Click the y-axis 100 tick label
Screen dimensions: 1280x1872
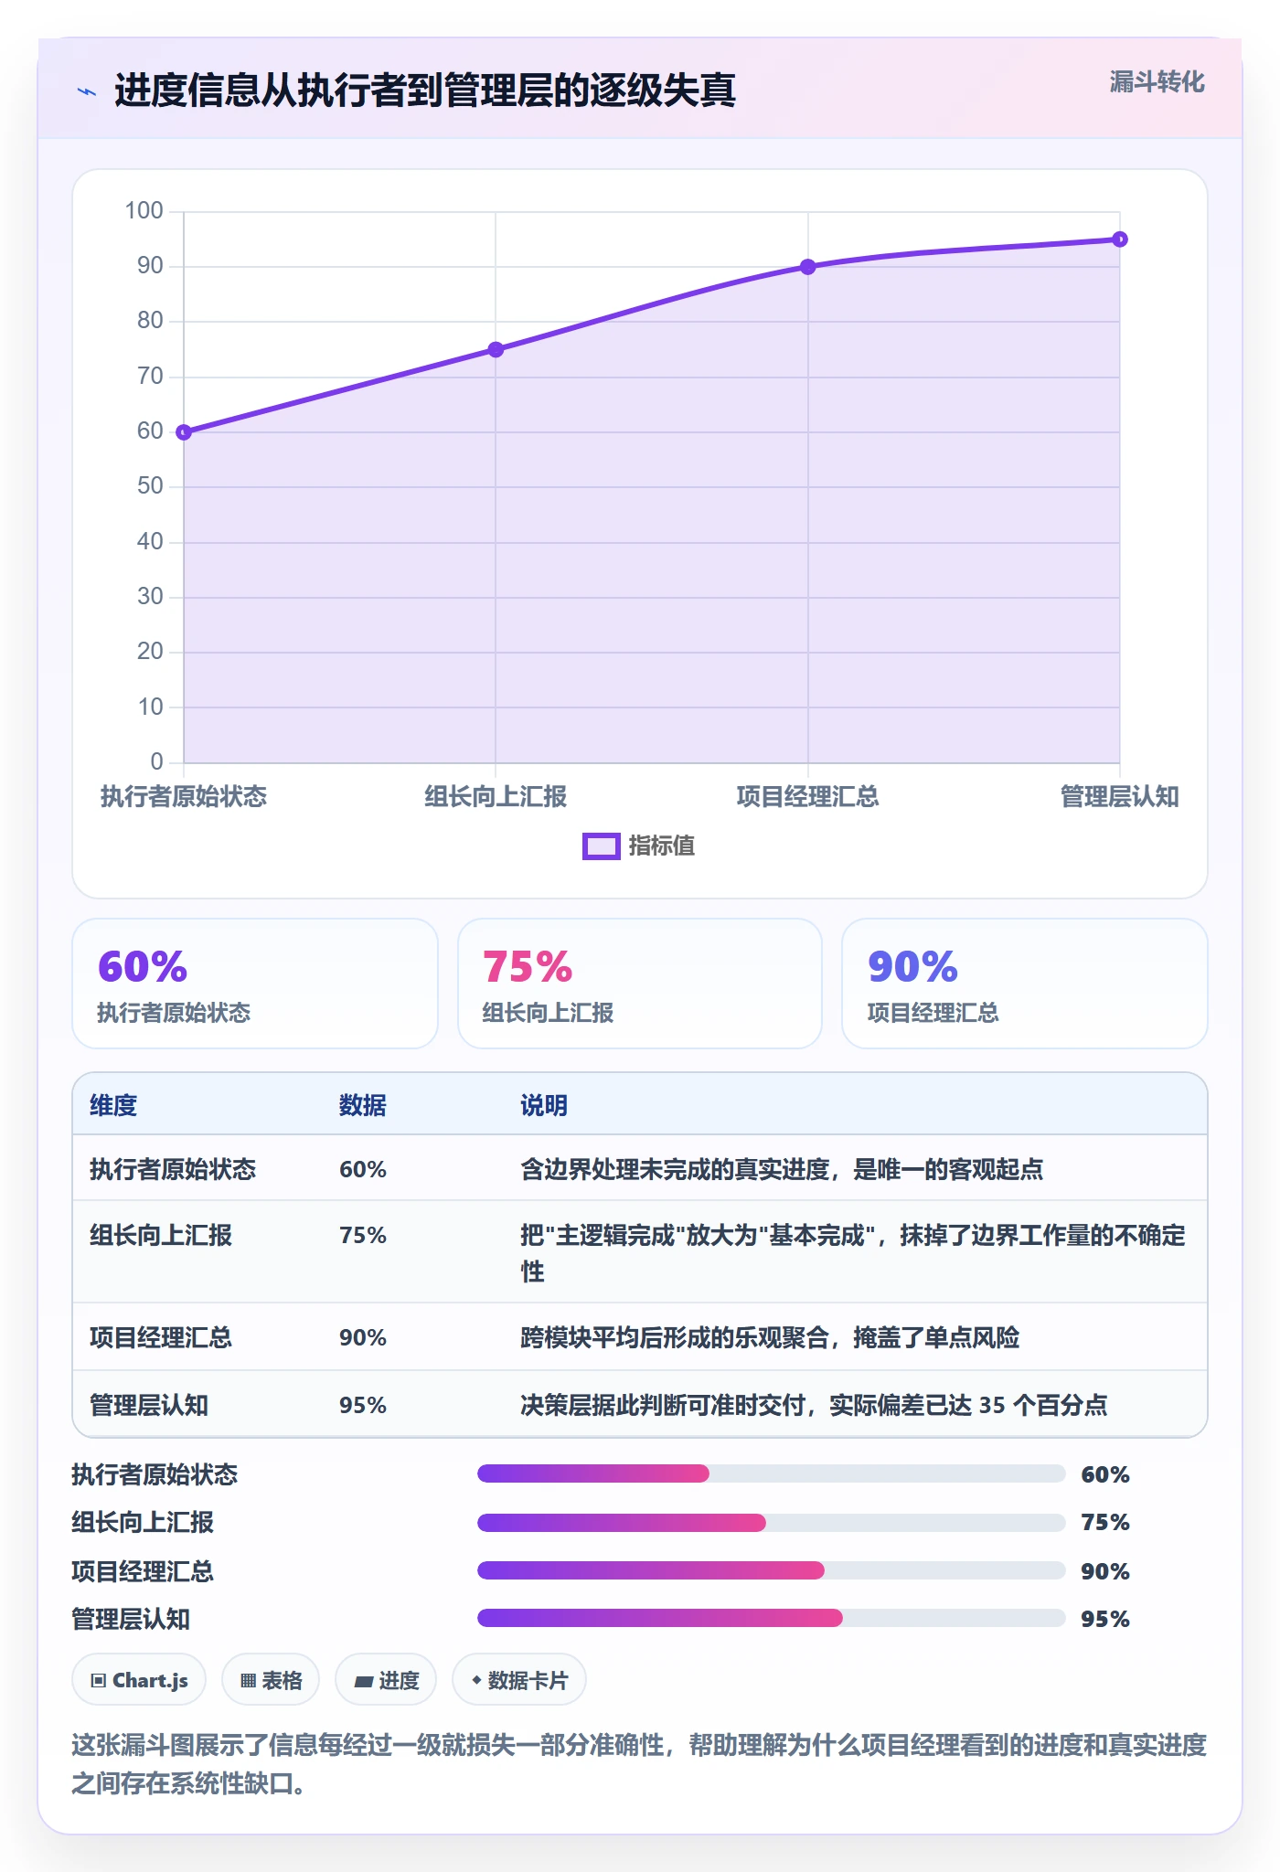(144, 211)
